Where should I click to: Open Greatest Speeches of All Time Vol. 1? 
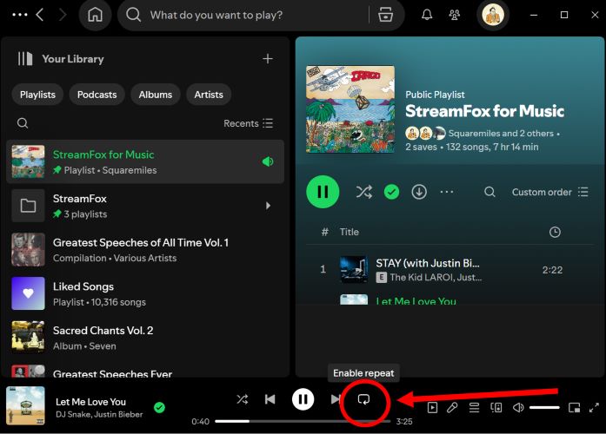pos(145,250)
